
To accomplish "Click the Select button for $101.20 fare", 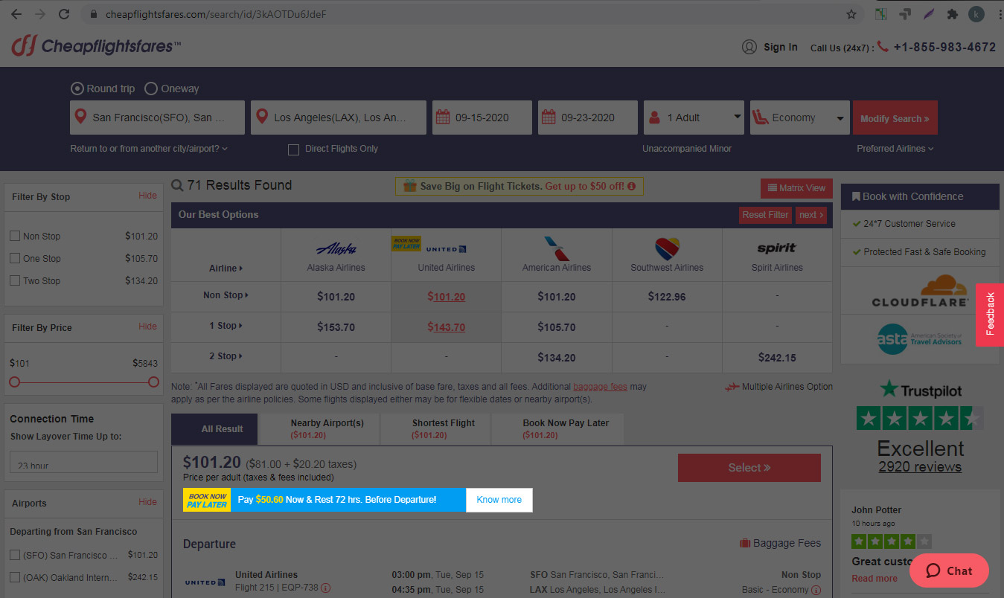I will (749, 468).
